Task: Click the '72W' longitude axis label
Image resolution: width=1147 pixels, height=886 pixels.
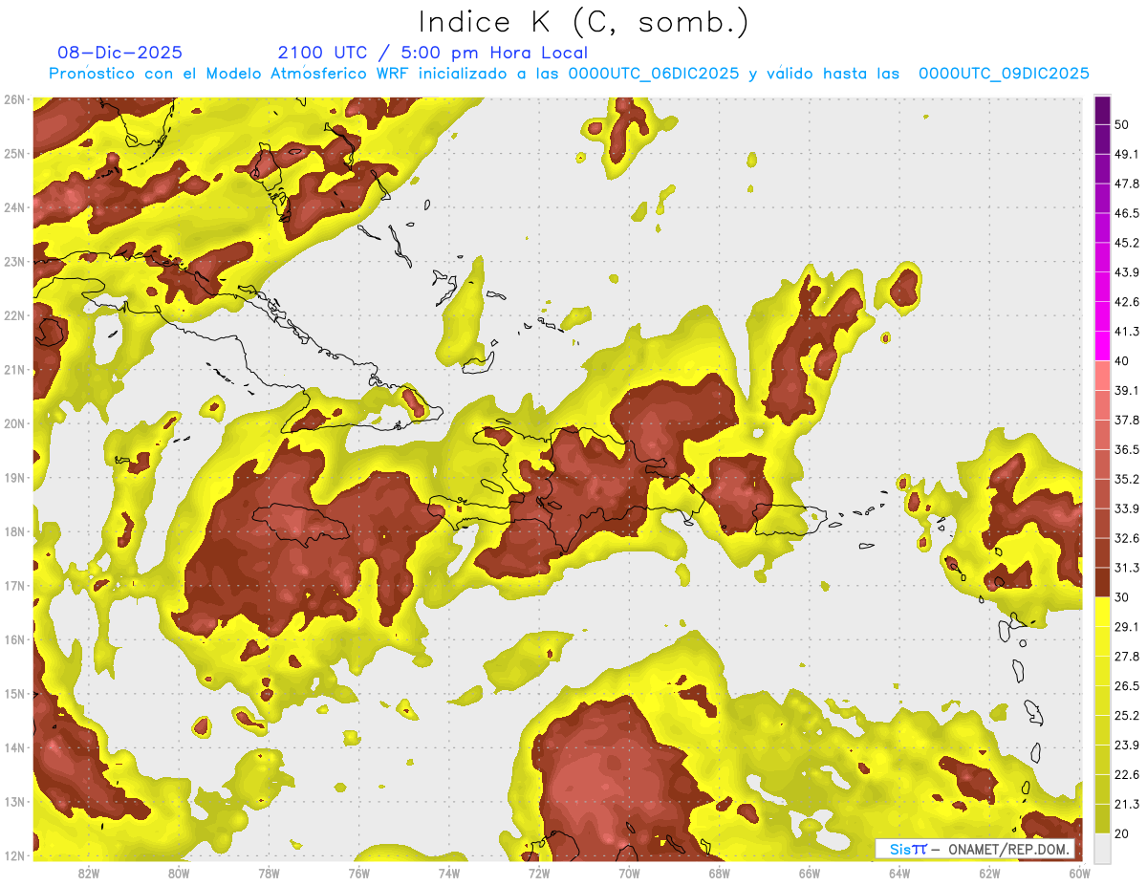Action: point(539,873)
